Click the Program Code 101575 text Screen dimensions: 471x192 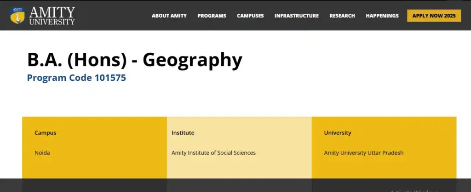(x=76, y=78)
